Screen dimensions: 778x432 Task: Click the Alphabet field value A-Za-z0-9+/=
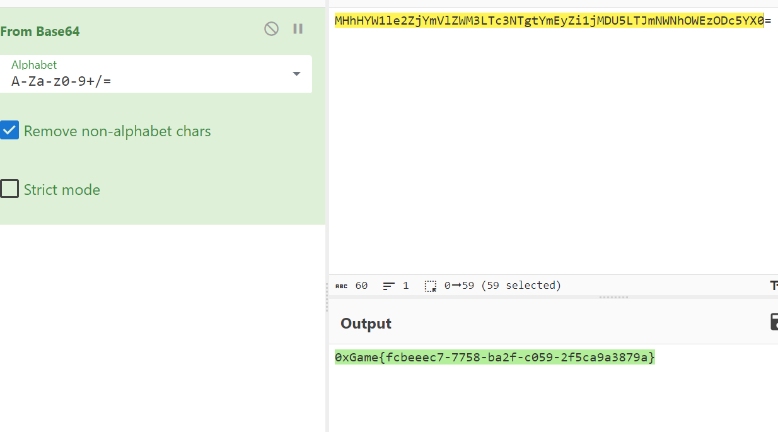(62, 81)
